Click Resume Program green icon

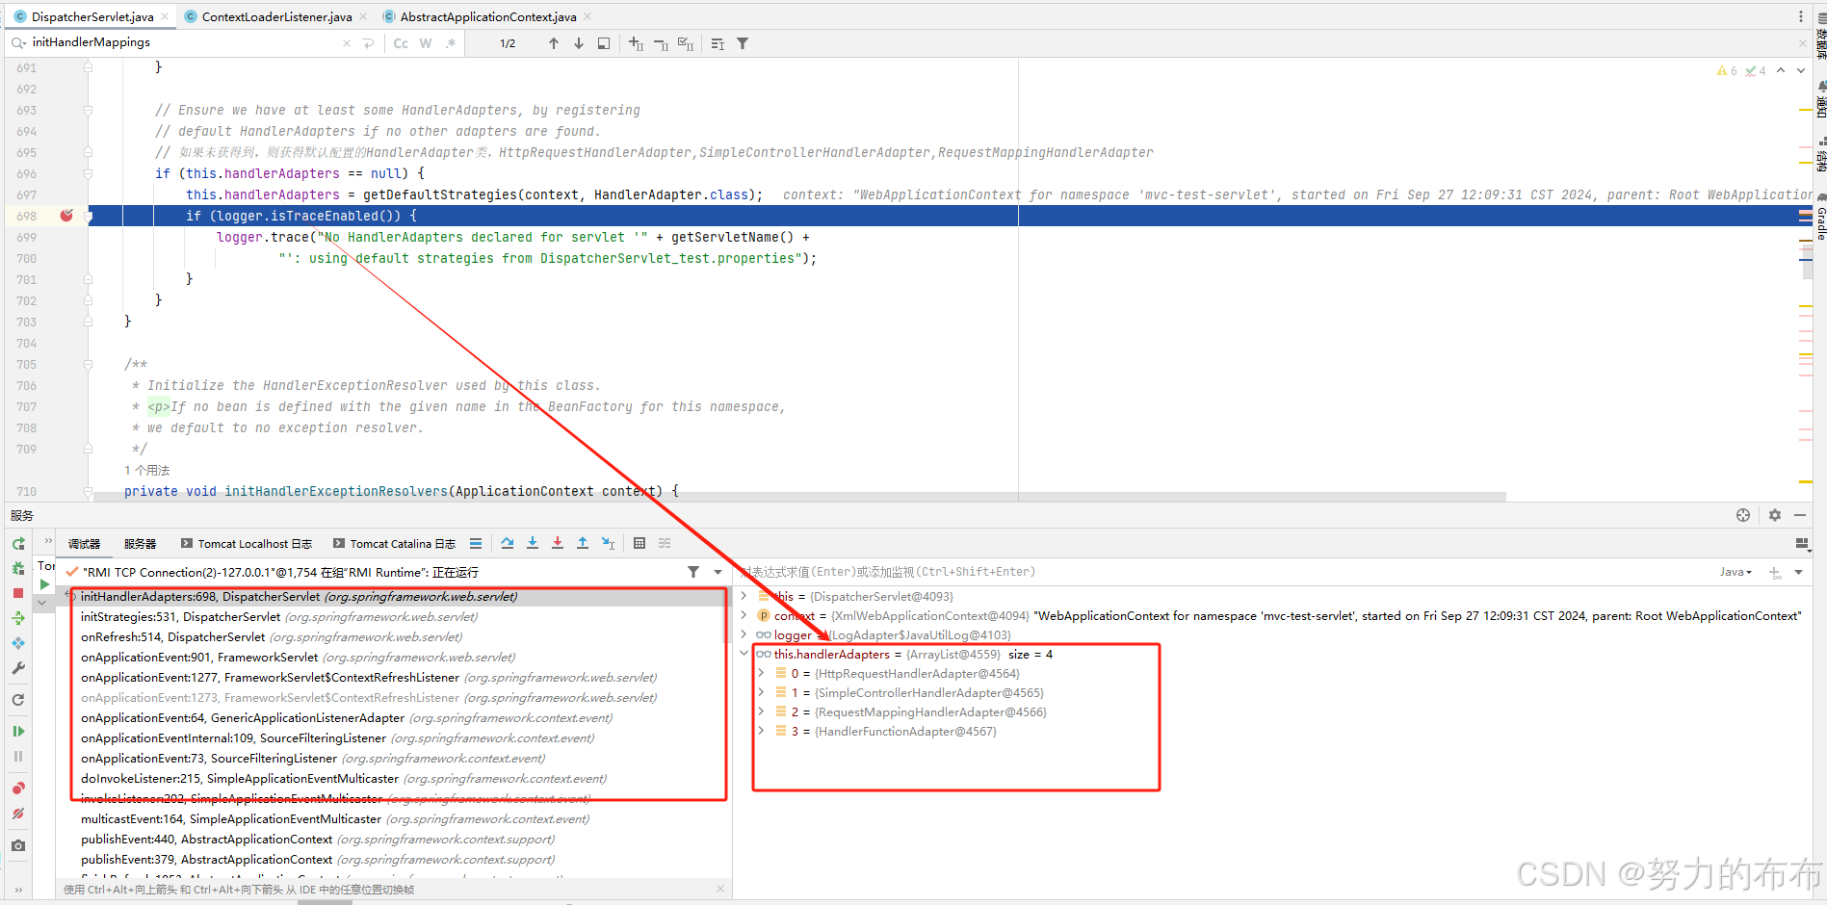pyautogui.click(x=18, y=732)
